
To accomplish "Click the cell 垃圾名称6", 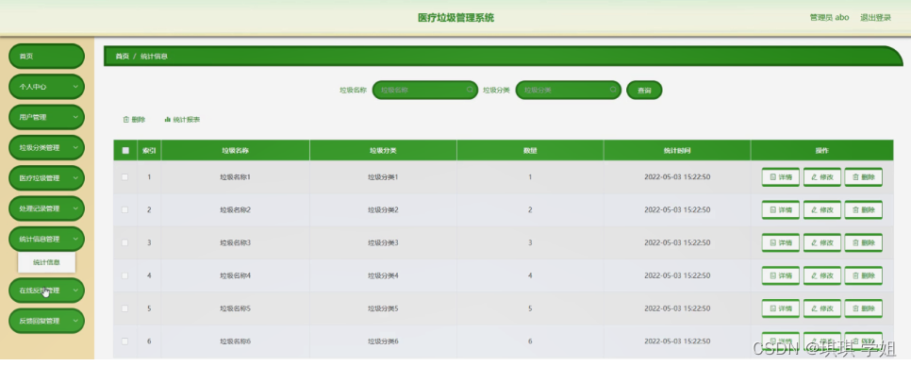I will click(x=236, y=341).
